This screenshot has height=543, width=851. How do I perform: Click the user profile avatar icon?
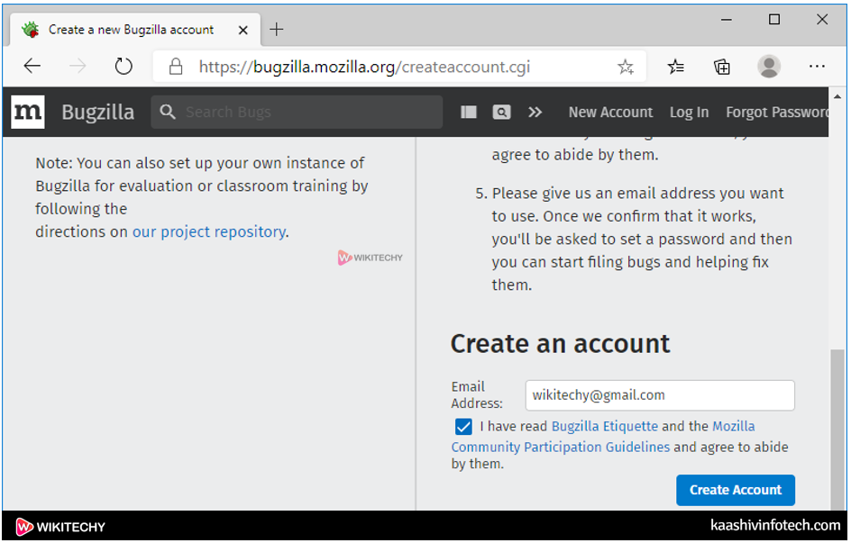(x=769, y=67)
